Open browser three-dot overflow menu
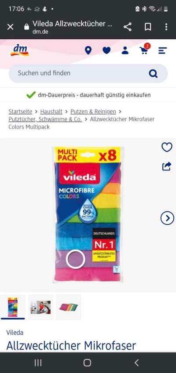This screenshot has width=176, height=373. 166,27
